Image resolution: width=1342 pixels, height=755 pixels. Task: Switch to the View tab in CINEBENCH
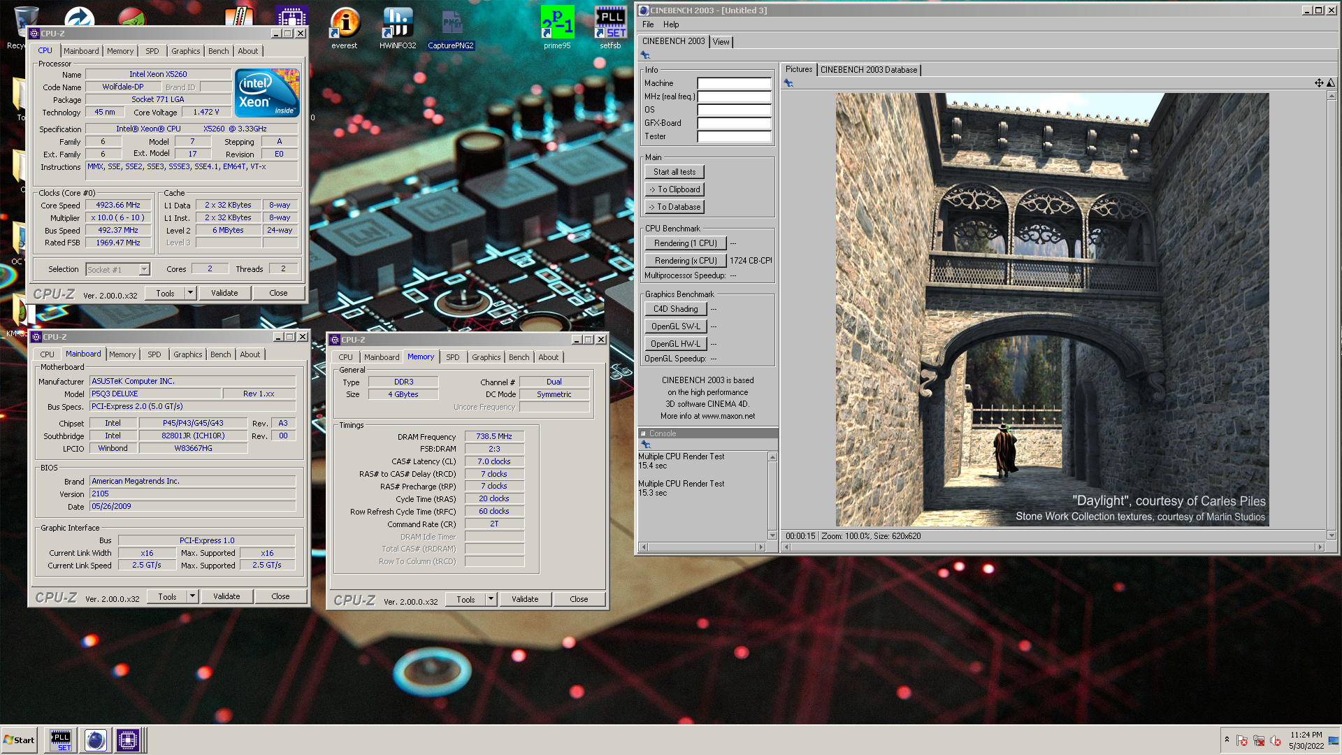coord(721,42)
